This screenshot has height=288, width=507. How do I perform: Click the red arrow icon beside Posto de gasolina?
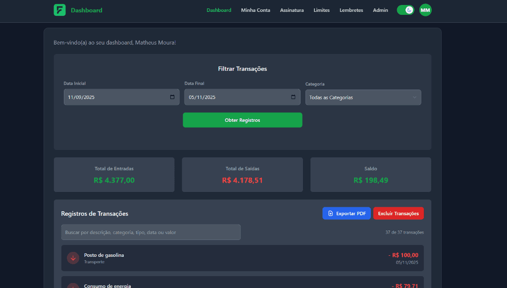pos(73,258)
